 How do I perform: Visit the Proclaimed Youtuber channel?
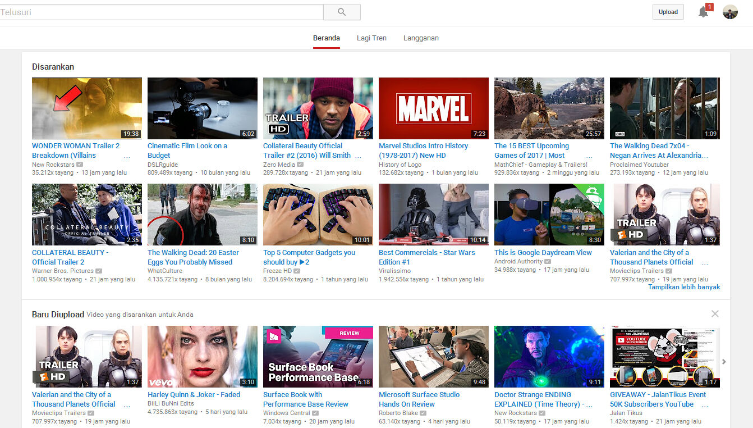pyautogui.click(x=639, y=165)
